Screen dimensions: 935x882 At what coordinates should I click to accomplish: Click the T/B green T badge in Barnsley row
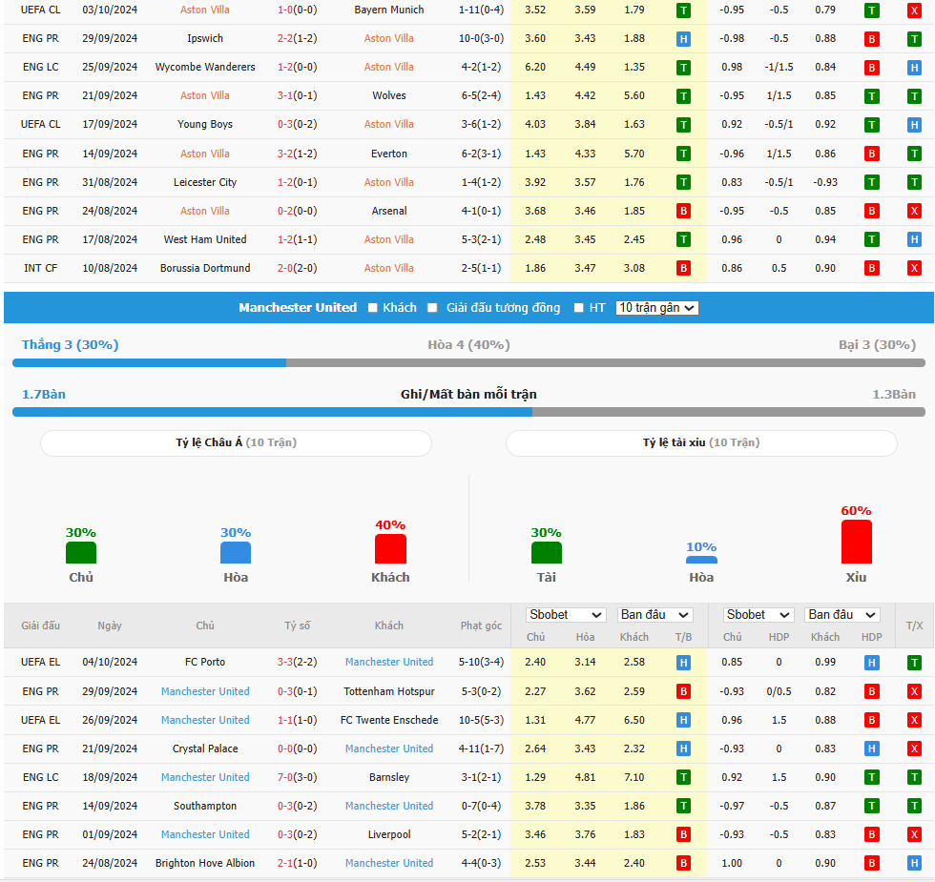[x=683, y=777]
